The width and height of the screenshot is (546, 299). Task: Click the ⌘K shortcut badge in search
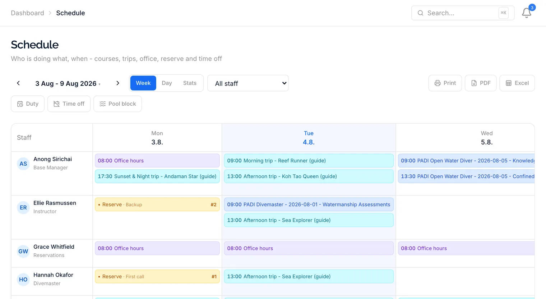[x=504, y=13]
